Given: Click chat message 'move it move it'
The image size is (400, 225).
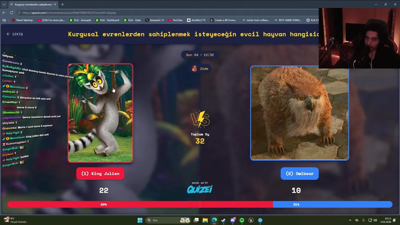Looking at the screenshot, I should click(x=20, y=107).
